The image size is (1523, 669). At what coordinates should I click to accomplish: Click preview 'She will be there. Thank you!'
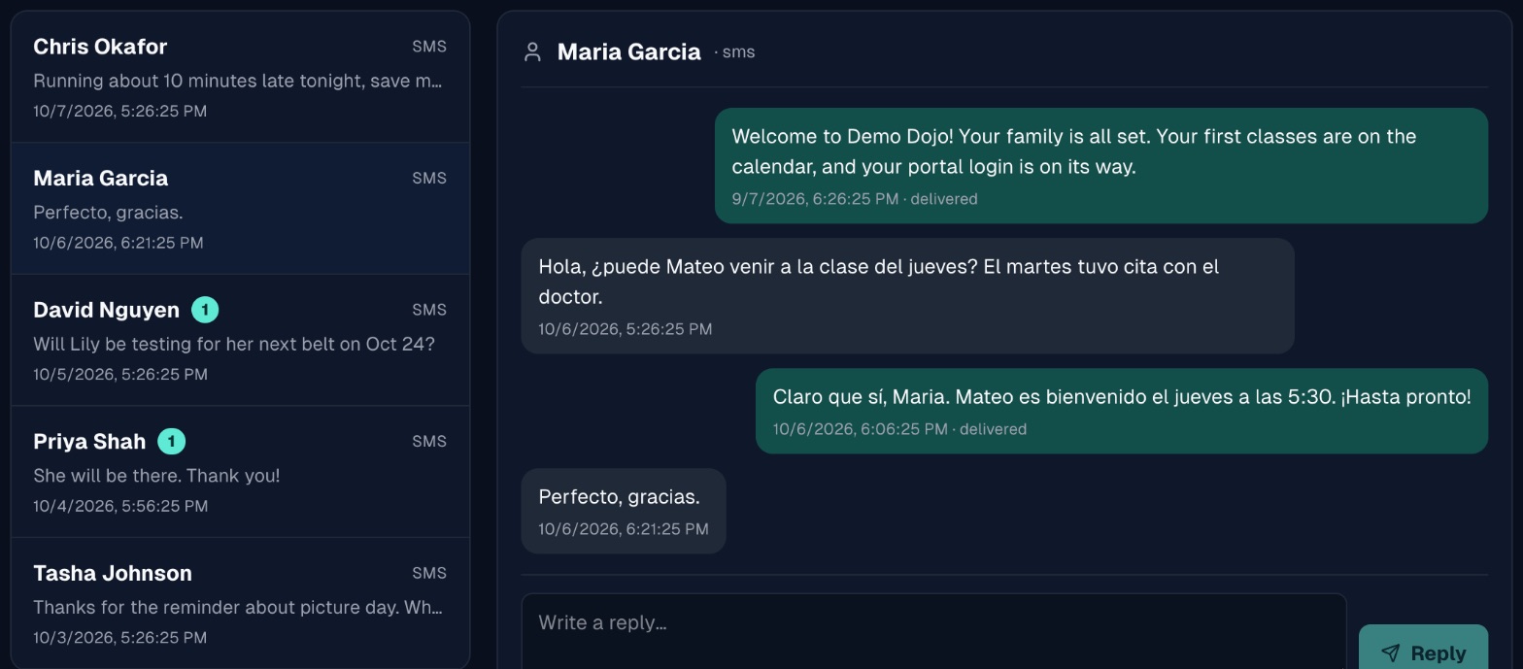[156, 476]
